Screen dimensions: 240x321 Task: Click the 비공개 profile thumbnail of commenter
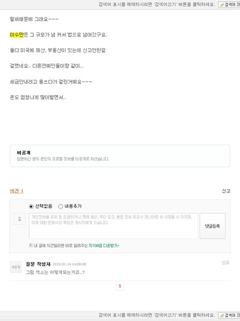(x=15, y=267)
